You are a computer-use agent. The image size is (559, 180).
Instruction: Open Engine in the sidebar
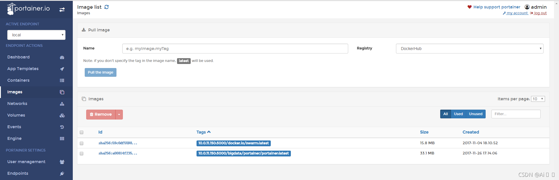pos(36,138)
